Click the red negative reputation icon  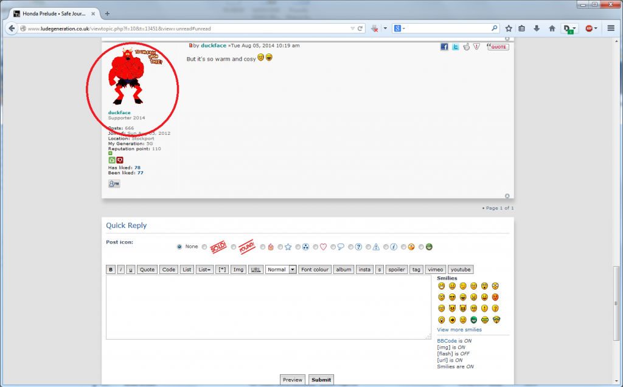click(120, 160)
